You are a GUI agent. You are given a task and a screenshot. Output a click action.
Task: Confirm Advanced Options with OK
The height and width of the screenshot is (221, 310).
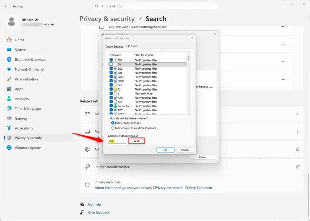(x=165, y=150)
